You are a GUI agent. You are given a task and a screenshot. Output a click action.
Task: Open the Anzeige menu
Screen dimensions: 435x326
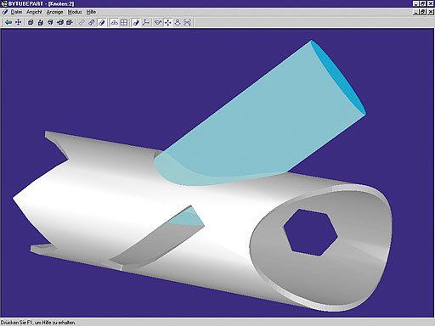[54, 12]
